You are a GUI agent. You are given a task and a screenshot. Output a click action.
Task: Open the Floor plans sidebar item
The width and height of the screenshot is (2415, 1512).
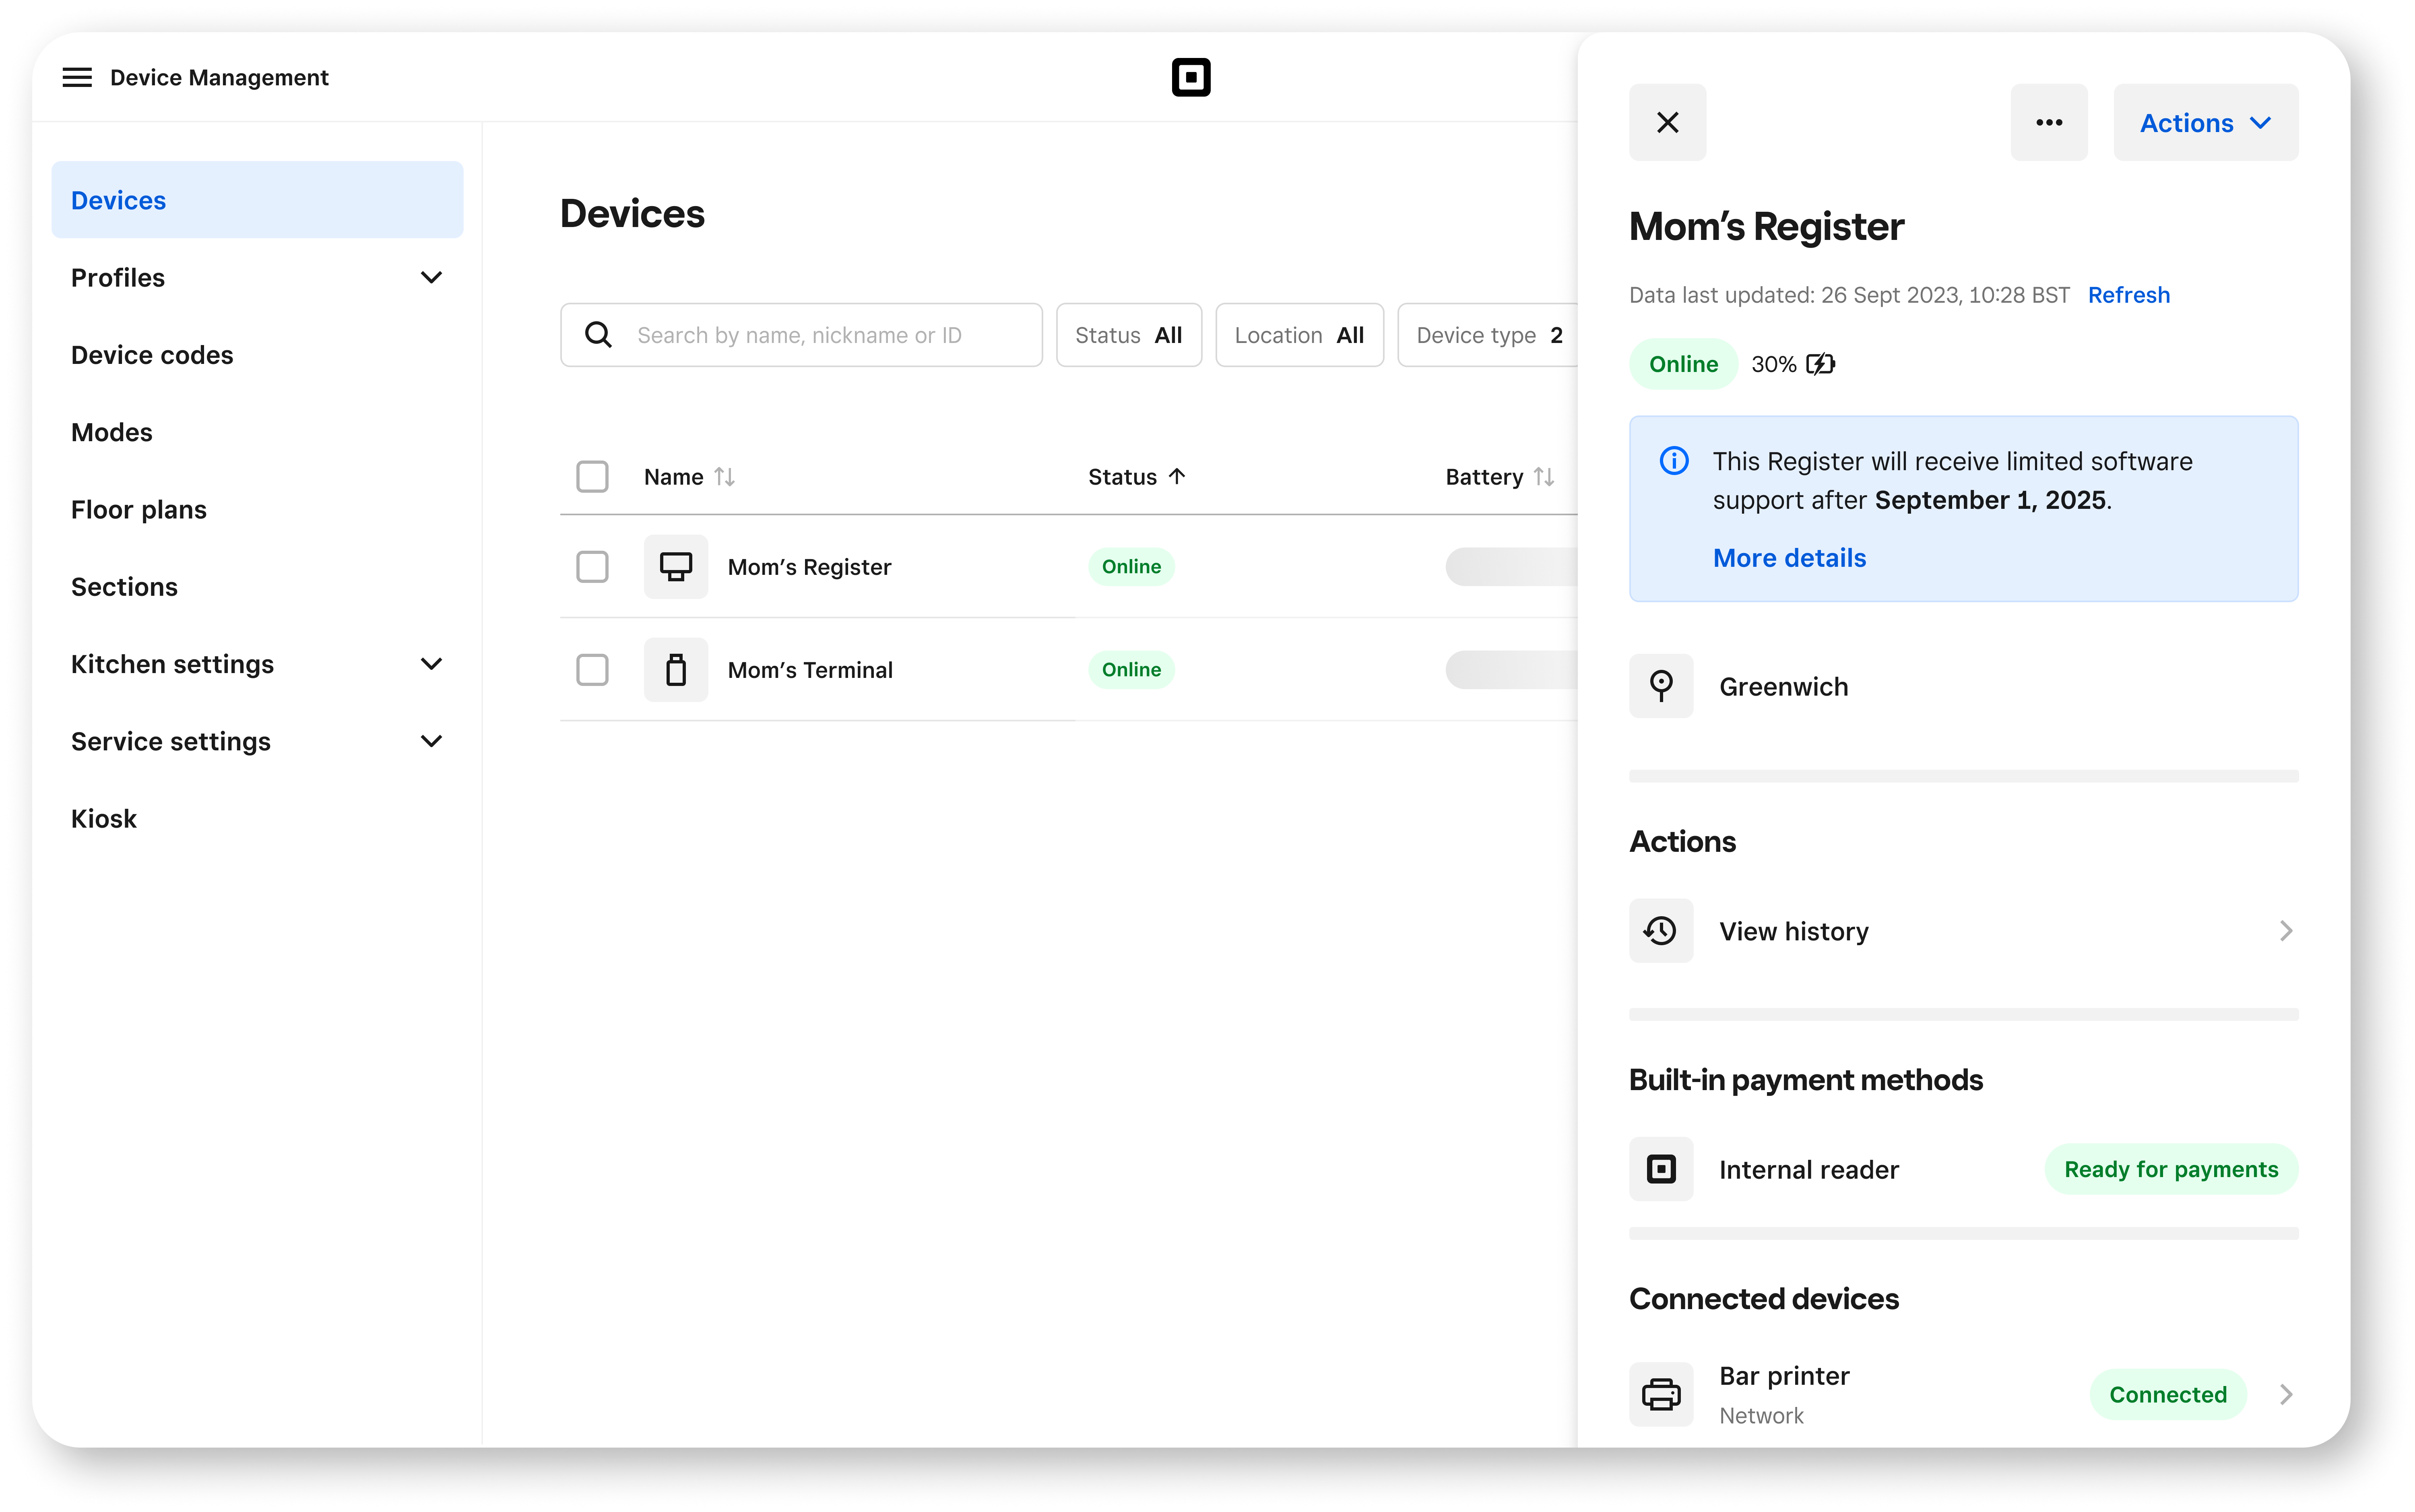(139, 510)
